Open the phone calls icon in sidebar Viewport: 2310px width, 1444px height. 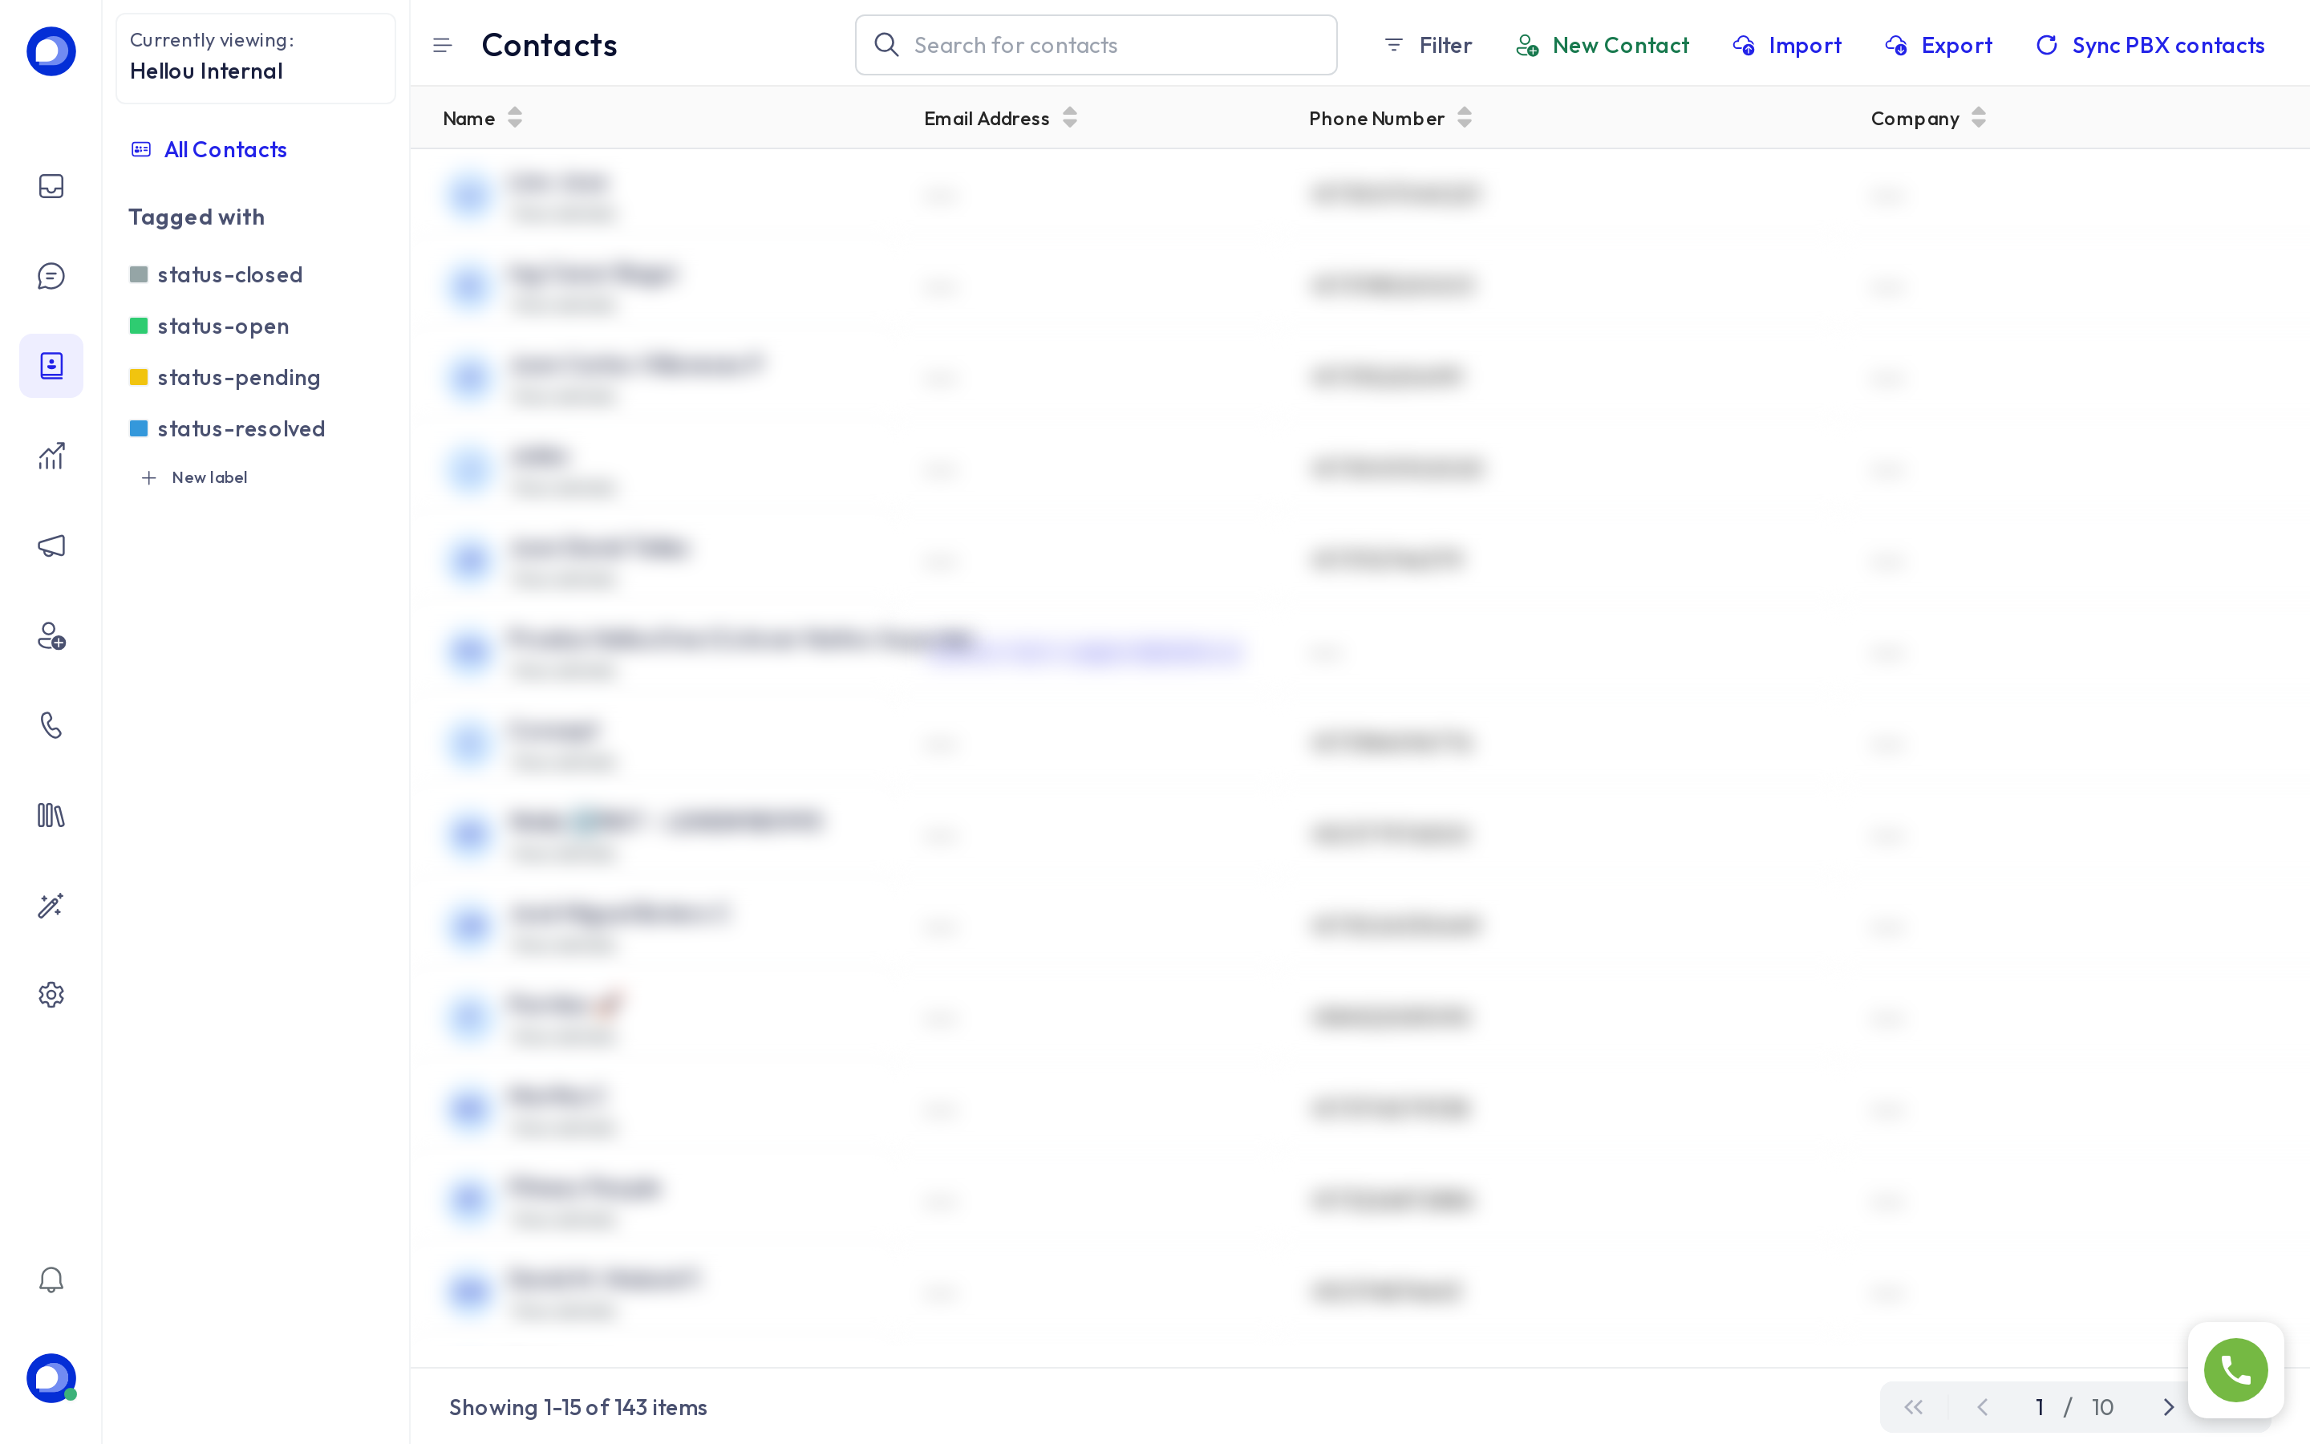(51, 726)
